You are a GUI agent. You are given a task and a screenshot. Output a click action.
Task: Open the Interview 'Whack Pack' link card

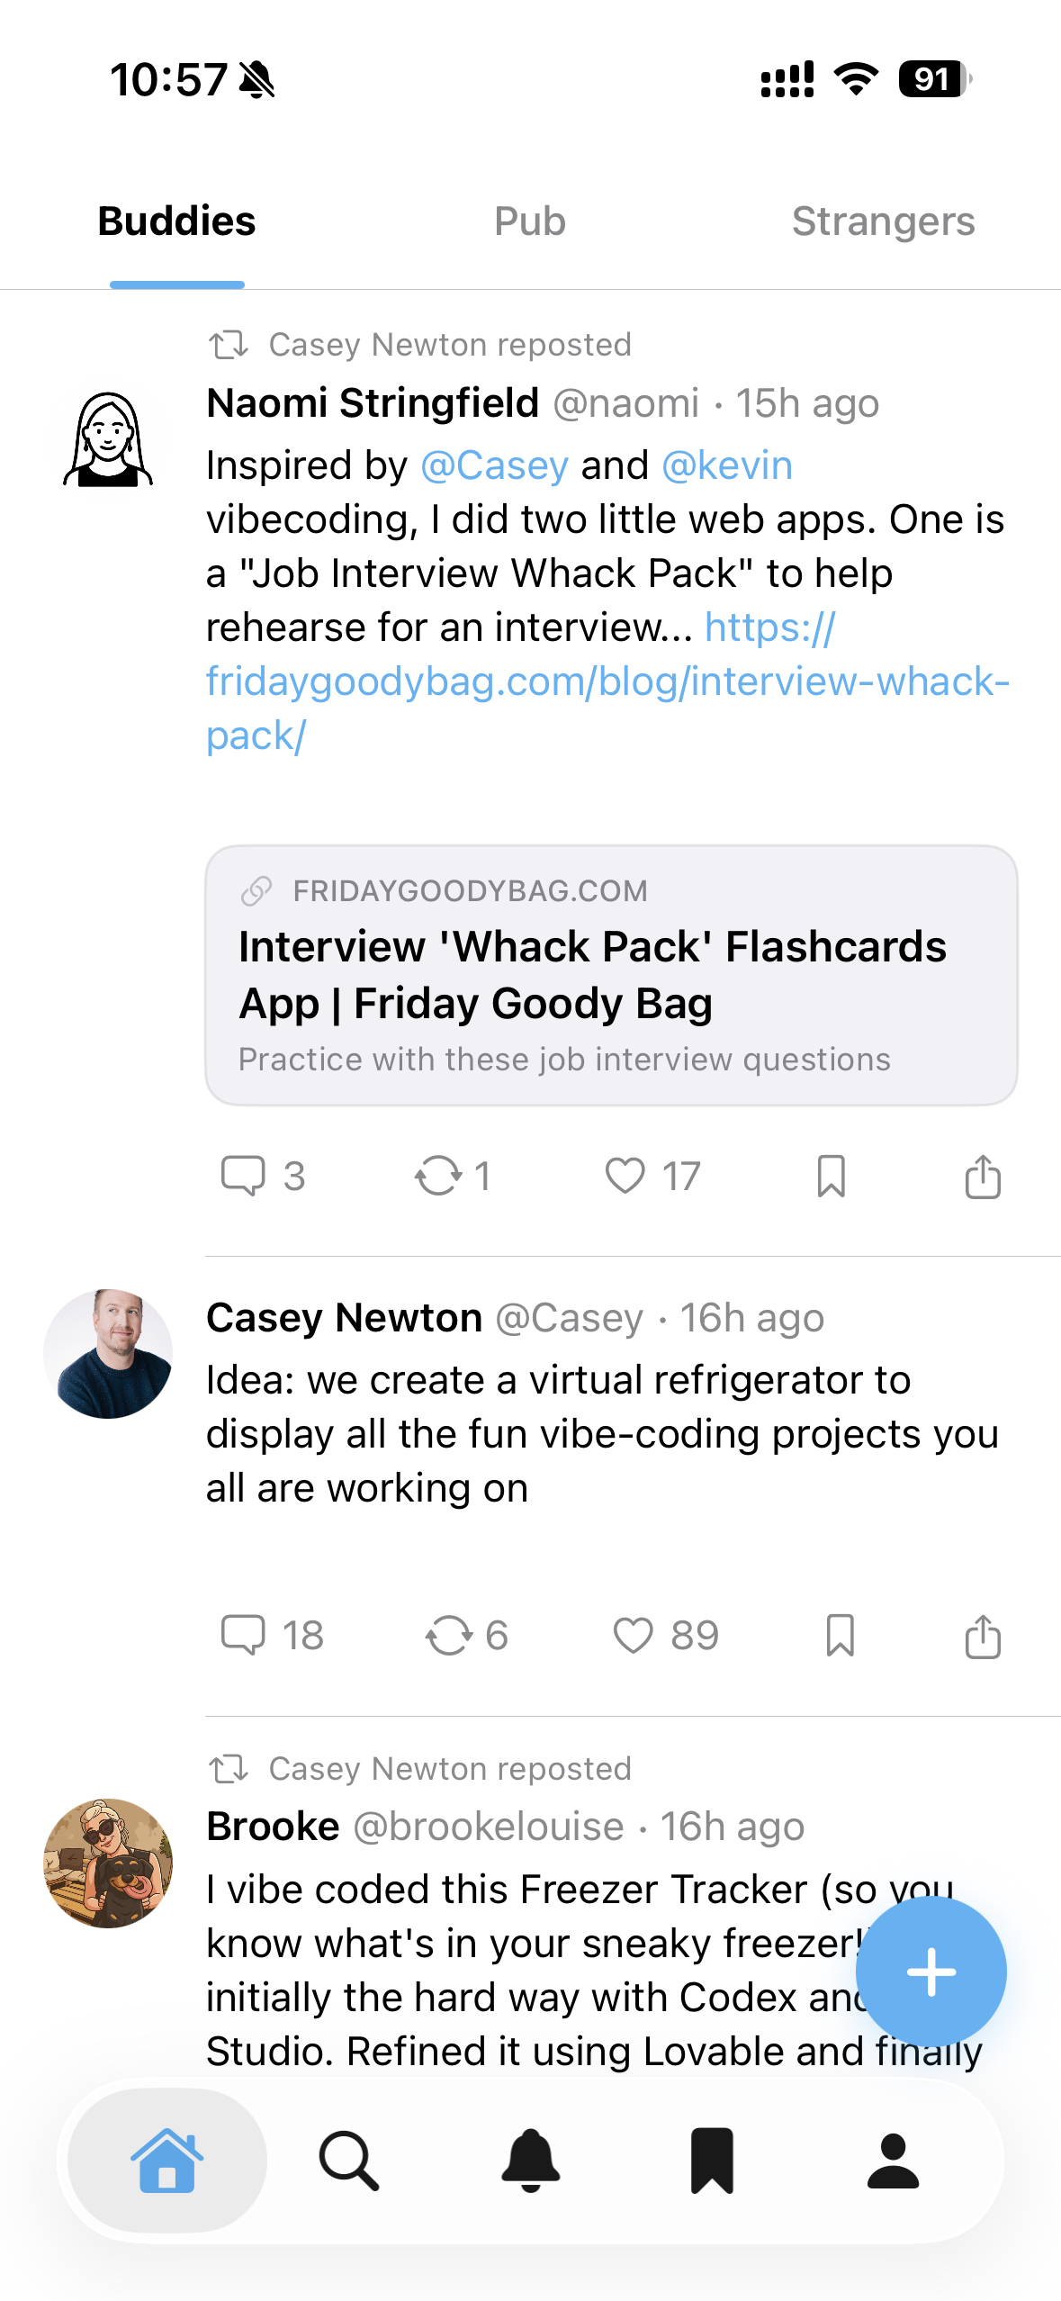point(611,975)
